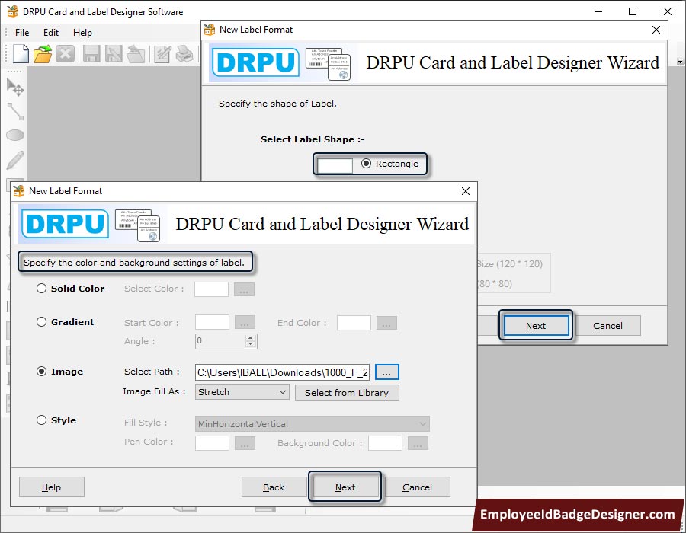Open the Fill Style MinHorizontalVertical dropdown
Screen dimensions: 686x533
click(313, 424)
